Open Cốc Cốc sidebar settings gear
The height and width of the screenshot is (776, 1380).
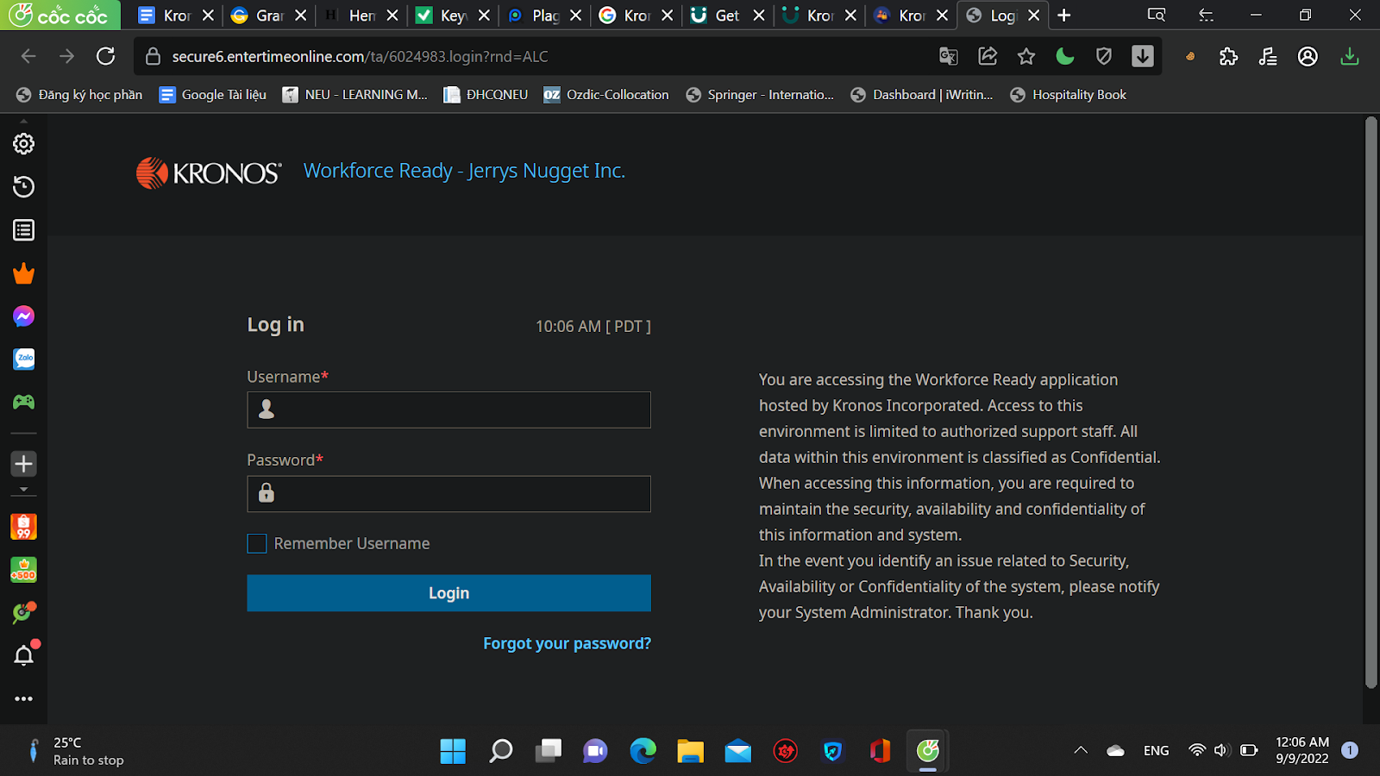[x=24, y=144]
